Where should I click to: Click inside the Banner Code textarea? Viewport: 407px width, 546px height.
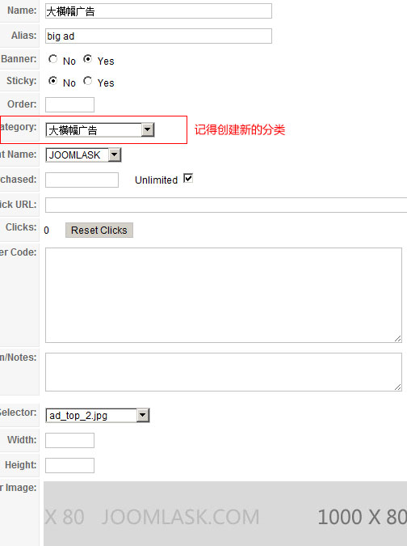point(224,295)
